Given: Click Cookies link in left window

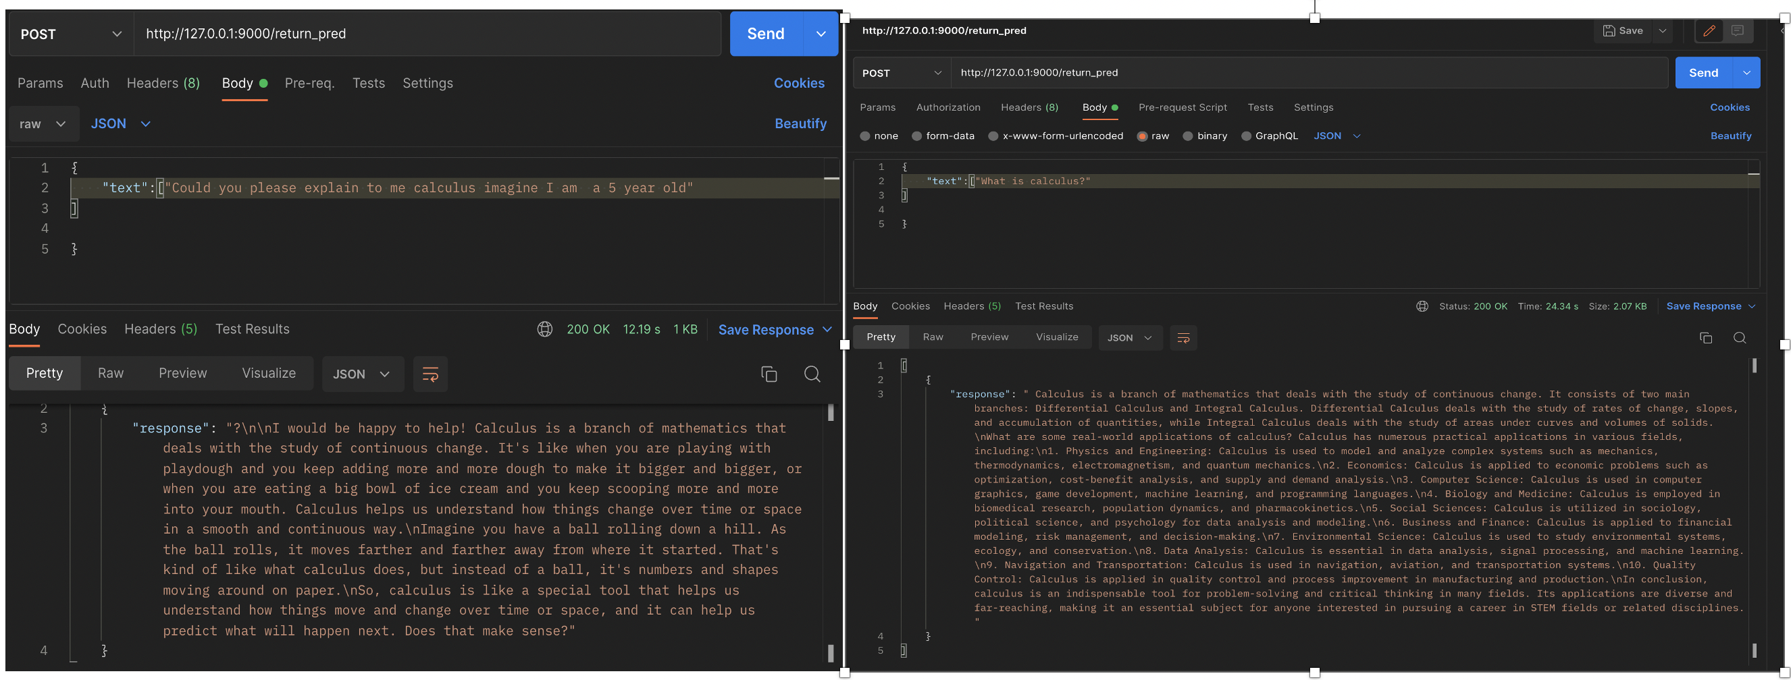Looking at the screenshot, I should tap(799, 83).
